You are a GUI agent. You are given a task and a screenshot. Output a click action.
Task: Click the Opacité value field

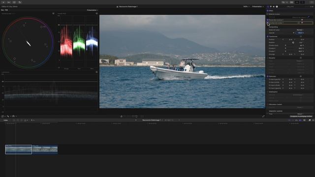(300, 33)
